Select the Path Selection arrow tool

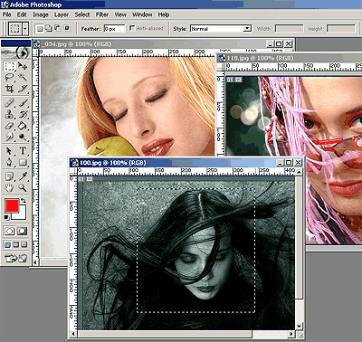[10, 151]
